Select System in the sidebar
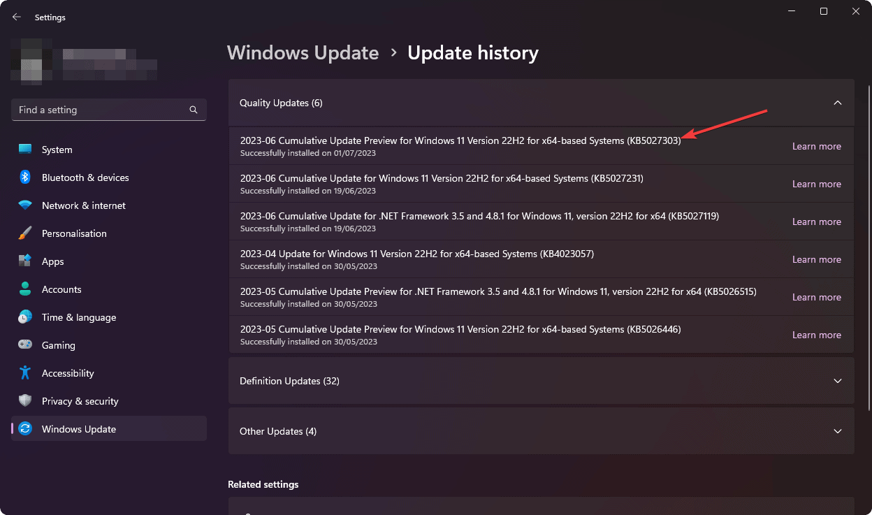 (x=56, y=149)
